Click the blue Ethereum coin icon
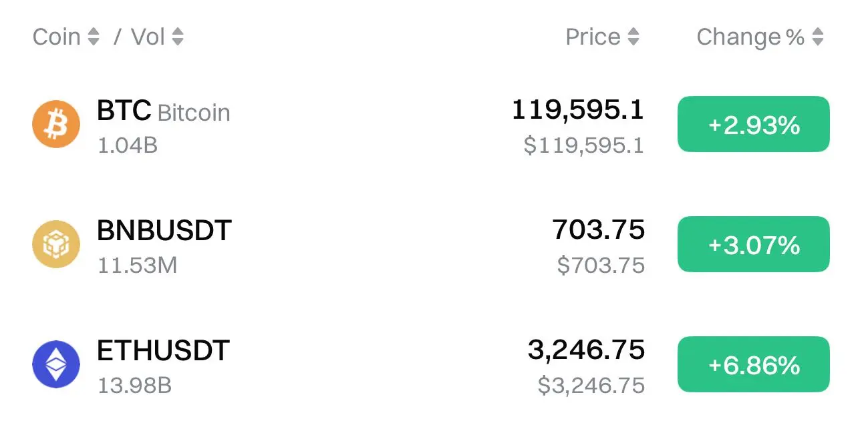This screenshot has width=862, height=429. point(55,364)
